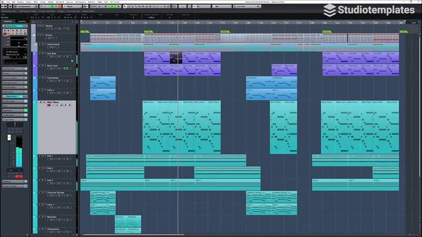Stop playback using the transport Stop button
The height and width of the screenshot is (237, 422).
coord(105,6)
